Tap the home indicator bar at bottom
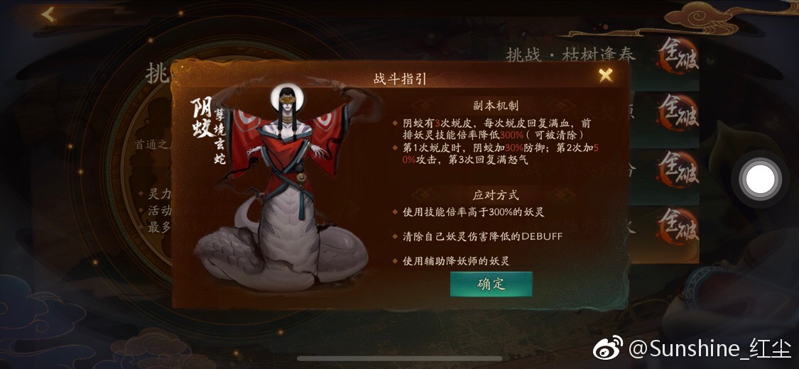The width and height of the screenshot is (799, 369). [399, 359]
